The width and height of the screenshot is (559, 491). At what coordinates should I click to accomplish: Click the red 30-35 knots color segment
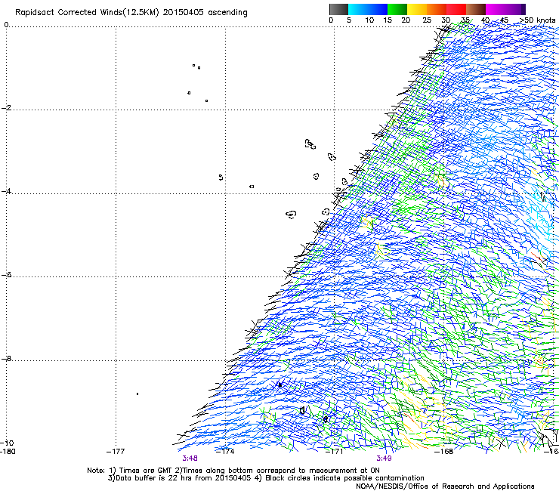[x=456, y=9]
